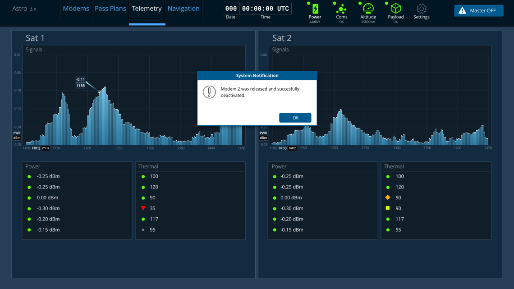Image resolution: width=514 pixels, height=289 pixels.
Task: Click Sat 1 Power -0.30 dBm value
Action: (x=48, y=208)
